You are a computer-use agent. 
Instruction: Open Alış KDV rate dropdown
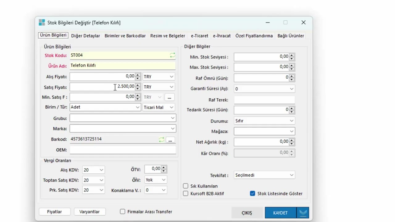click(94, 170)
